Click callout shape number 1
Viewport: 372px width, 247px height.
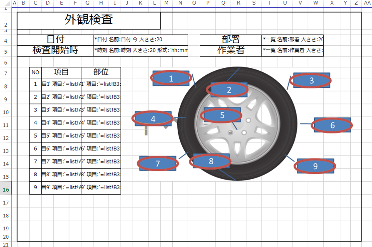tap(171, 78)
